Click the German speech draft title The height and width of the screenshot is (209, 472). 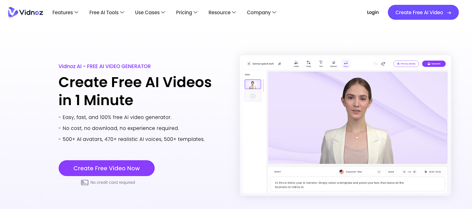263,63
